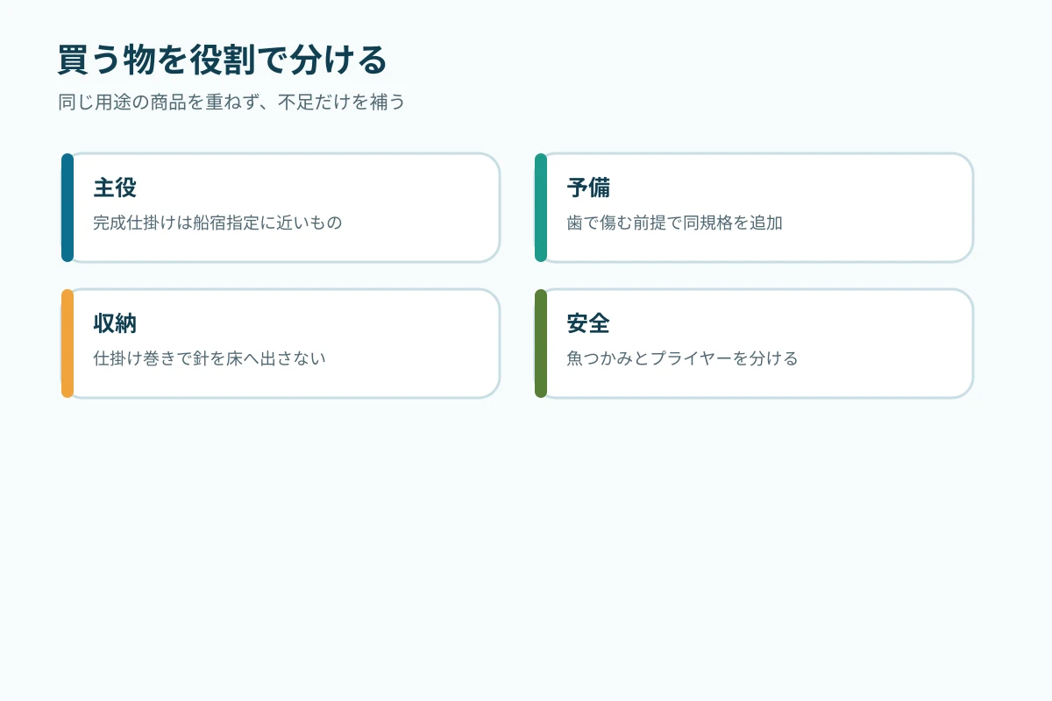Click the title 買う物を役割で分ける
The width and height of the screenshot is (1052, 701).
point(223,60)
